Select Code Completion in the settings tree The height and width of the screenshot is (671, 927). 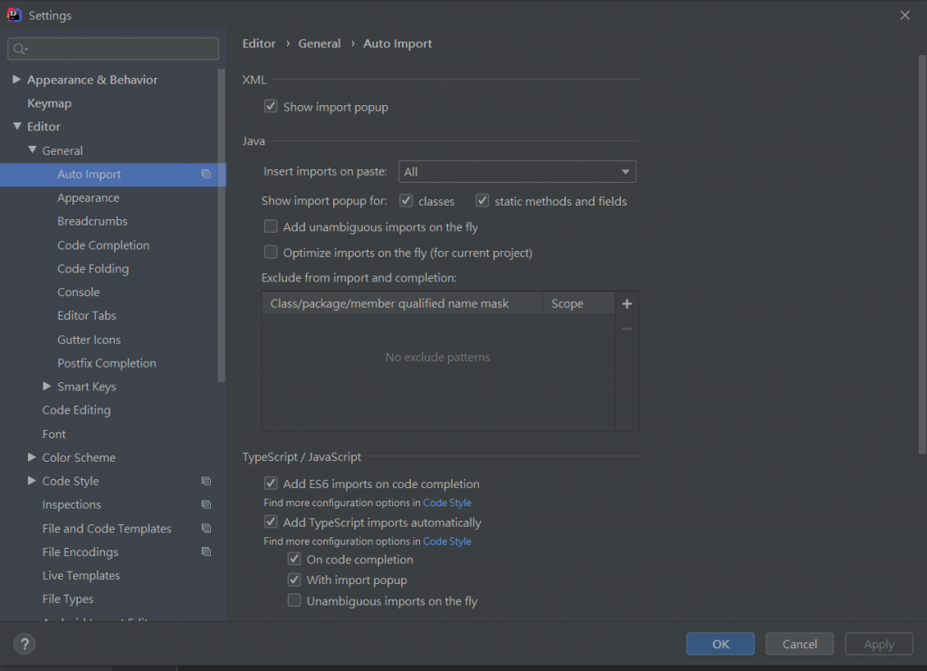coord(103,245)
